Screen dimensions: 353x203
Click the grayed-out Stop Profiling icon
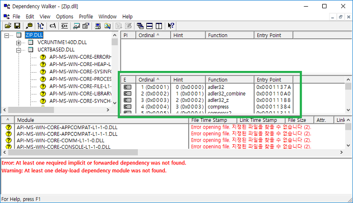pyautogui.click(x=128, y=26)
